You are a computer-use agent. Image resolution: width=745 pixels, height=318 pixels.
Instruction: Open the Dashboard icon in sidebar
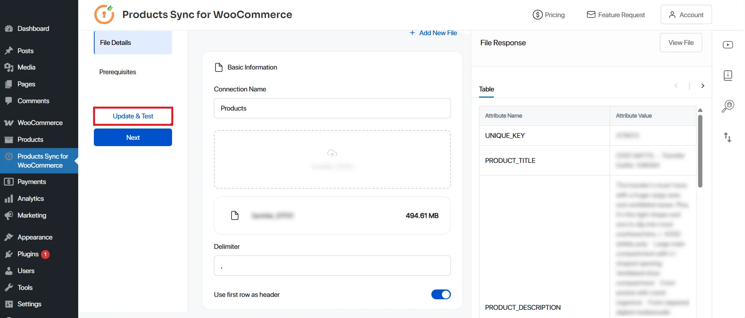9,29
